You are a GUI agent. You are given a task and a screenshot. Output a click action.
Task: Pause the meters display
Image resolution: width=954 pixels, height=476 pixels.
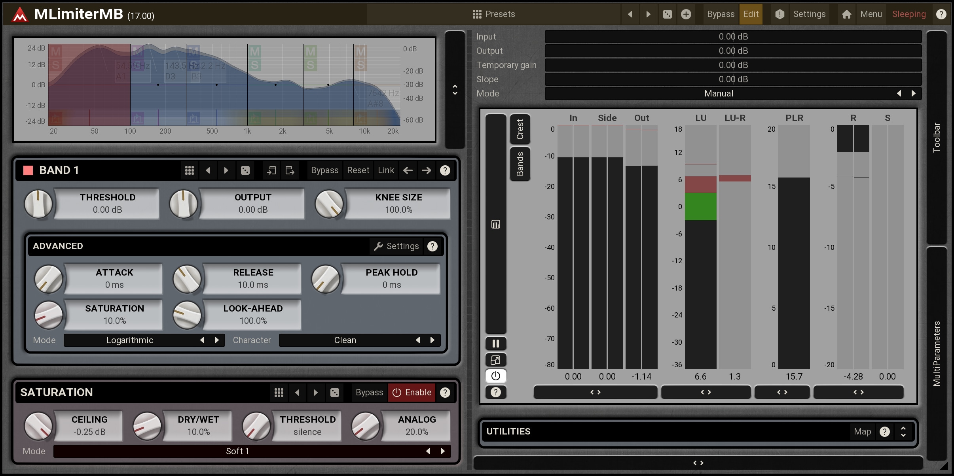(495, 344)
